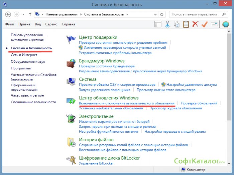
Task: Select 'Сеть и Интернет' in left sidebar
Action: point(23,55)
